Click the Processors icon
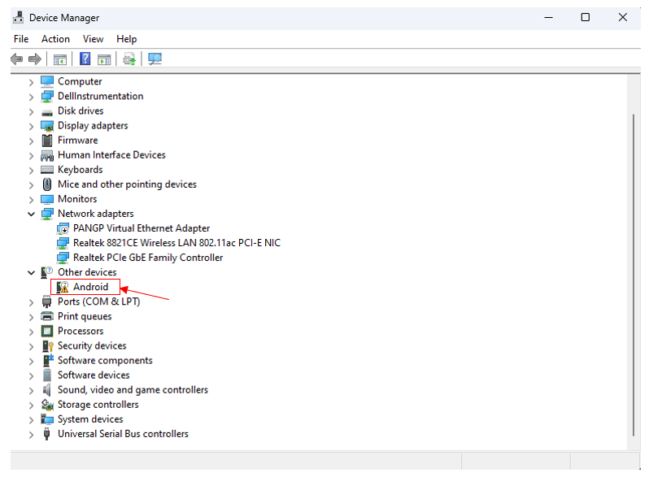The image size is (649, 477). click(x=47, y=331)
